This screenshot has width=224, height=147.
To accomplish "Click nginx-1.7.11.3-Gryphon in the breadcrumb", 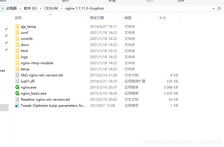I will [84, 8].
